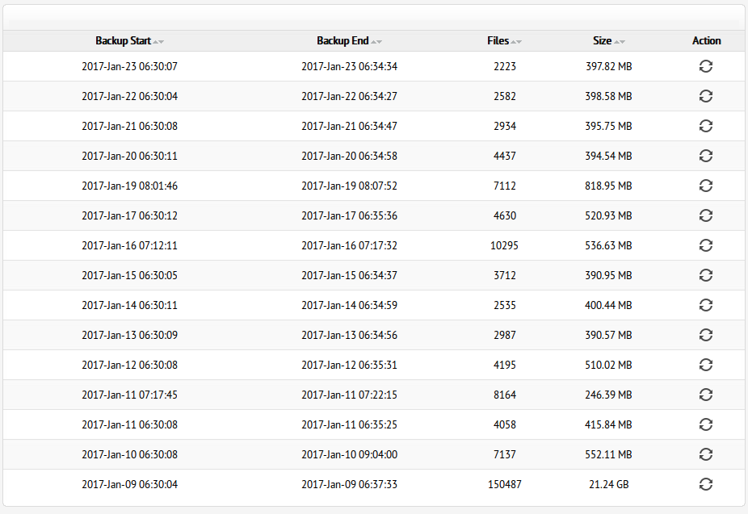Select the 7137 files cell

(504, 454)
